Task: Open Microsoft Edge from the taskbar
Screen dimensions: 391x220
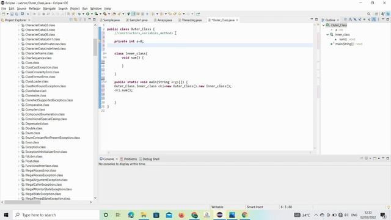Action: 131,215
